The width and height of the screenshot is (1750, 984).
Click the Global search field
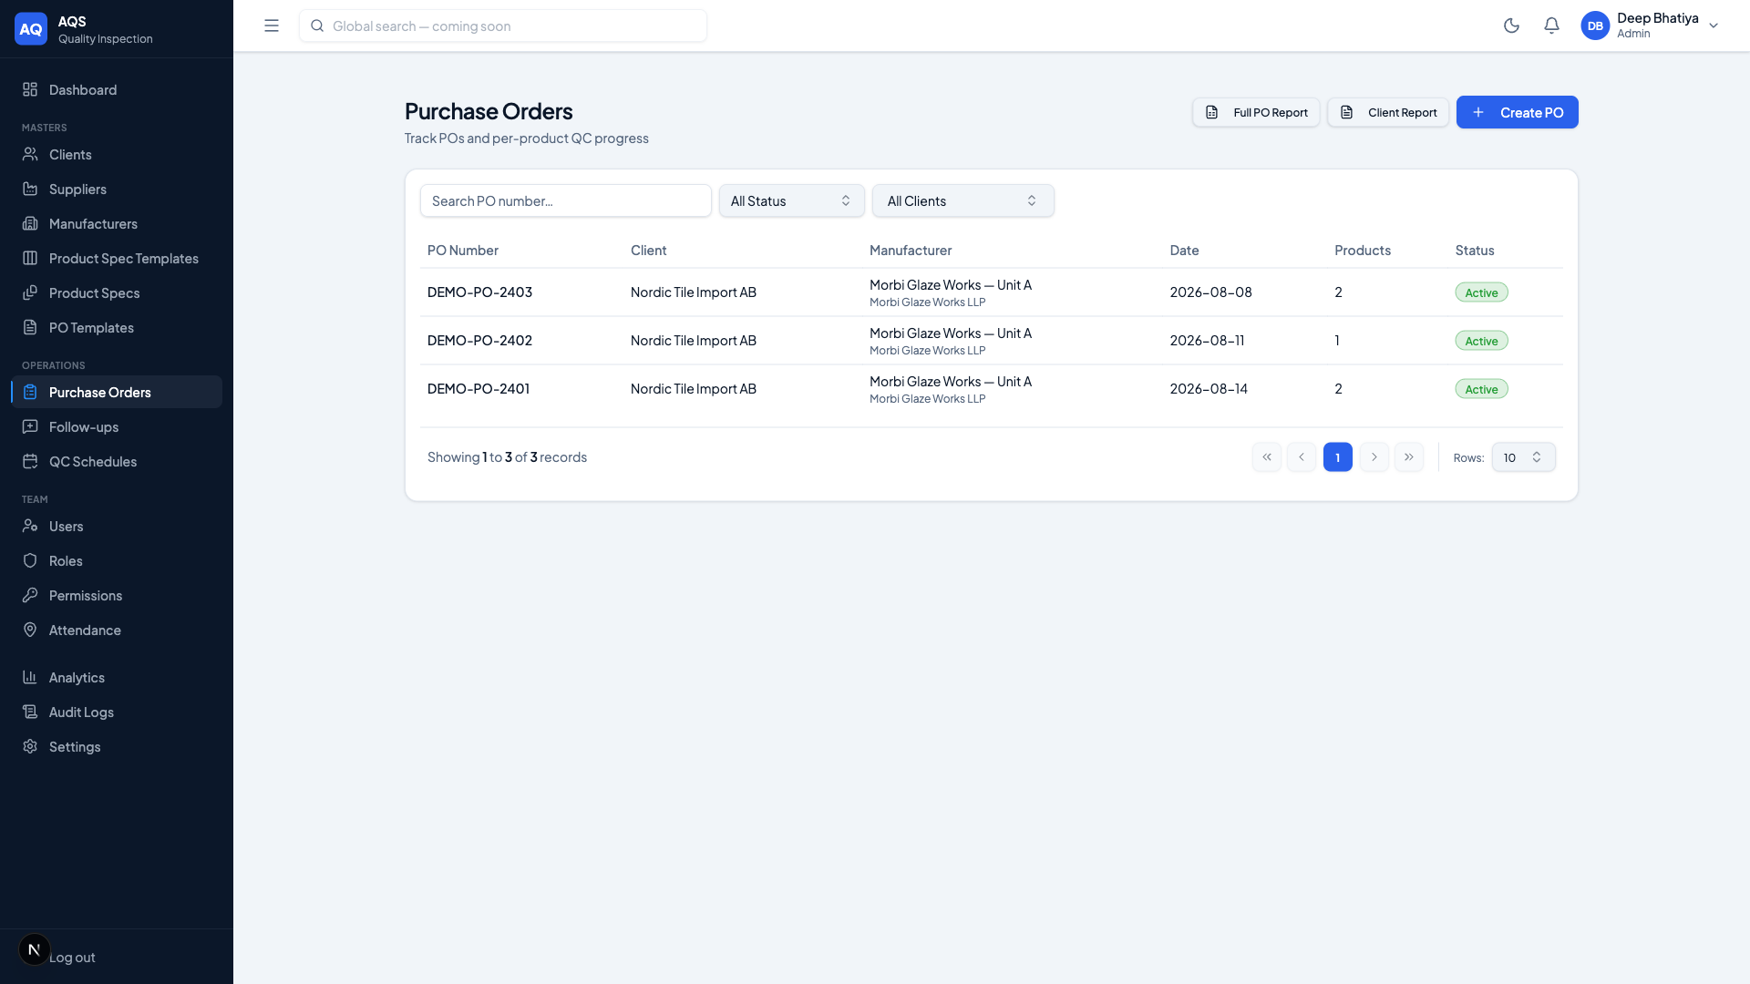point(503,26)
